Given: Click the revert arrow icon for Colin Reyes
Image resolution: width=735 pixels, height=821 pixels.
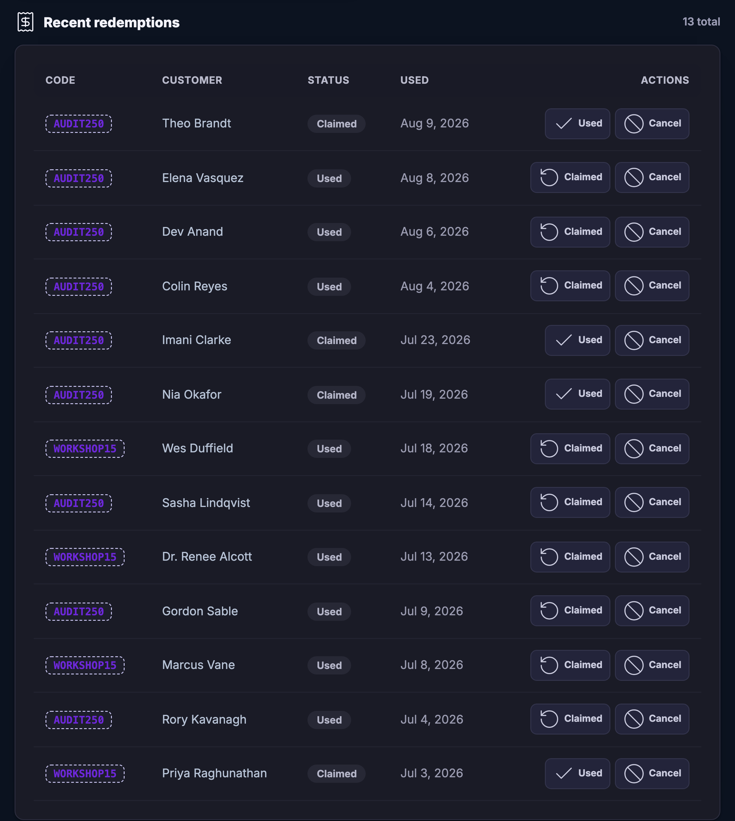Looking at the screenshot, I should (549, 286).
